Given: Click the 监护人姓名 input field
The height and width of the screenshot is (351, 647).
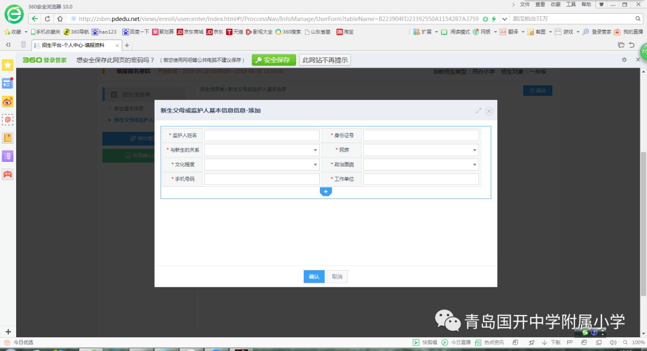Looking at the screenshot, I should 262,135.
